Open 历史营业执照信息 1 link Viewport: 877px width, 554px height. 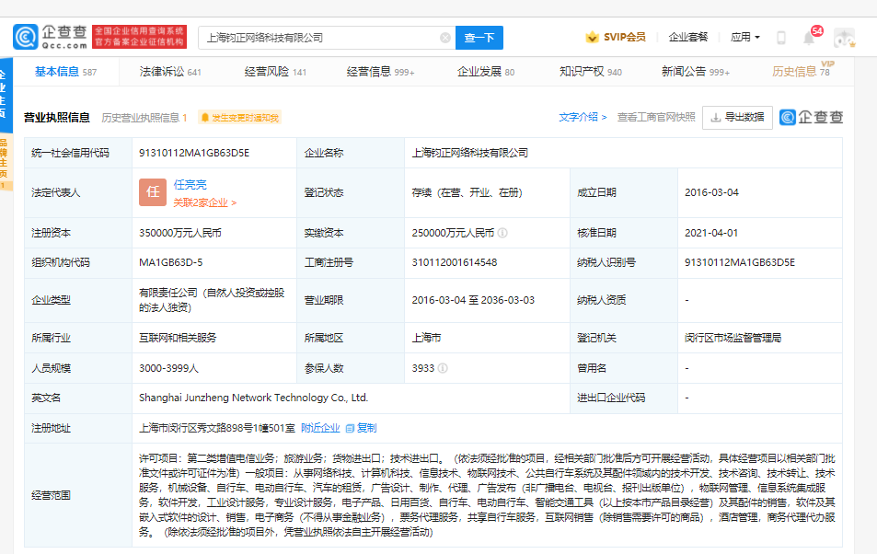pyautogui.click(x=144, y=118)
